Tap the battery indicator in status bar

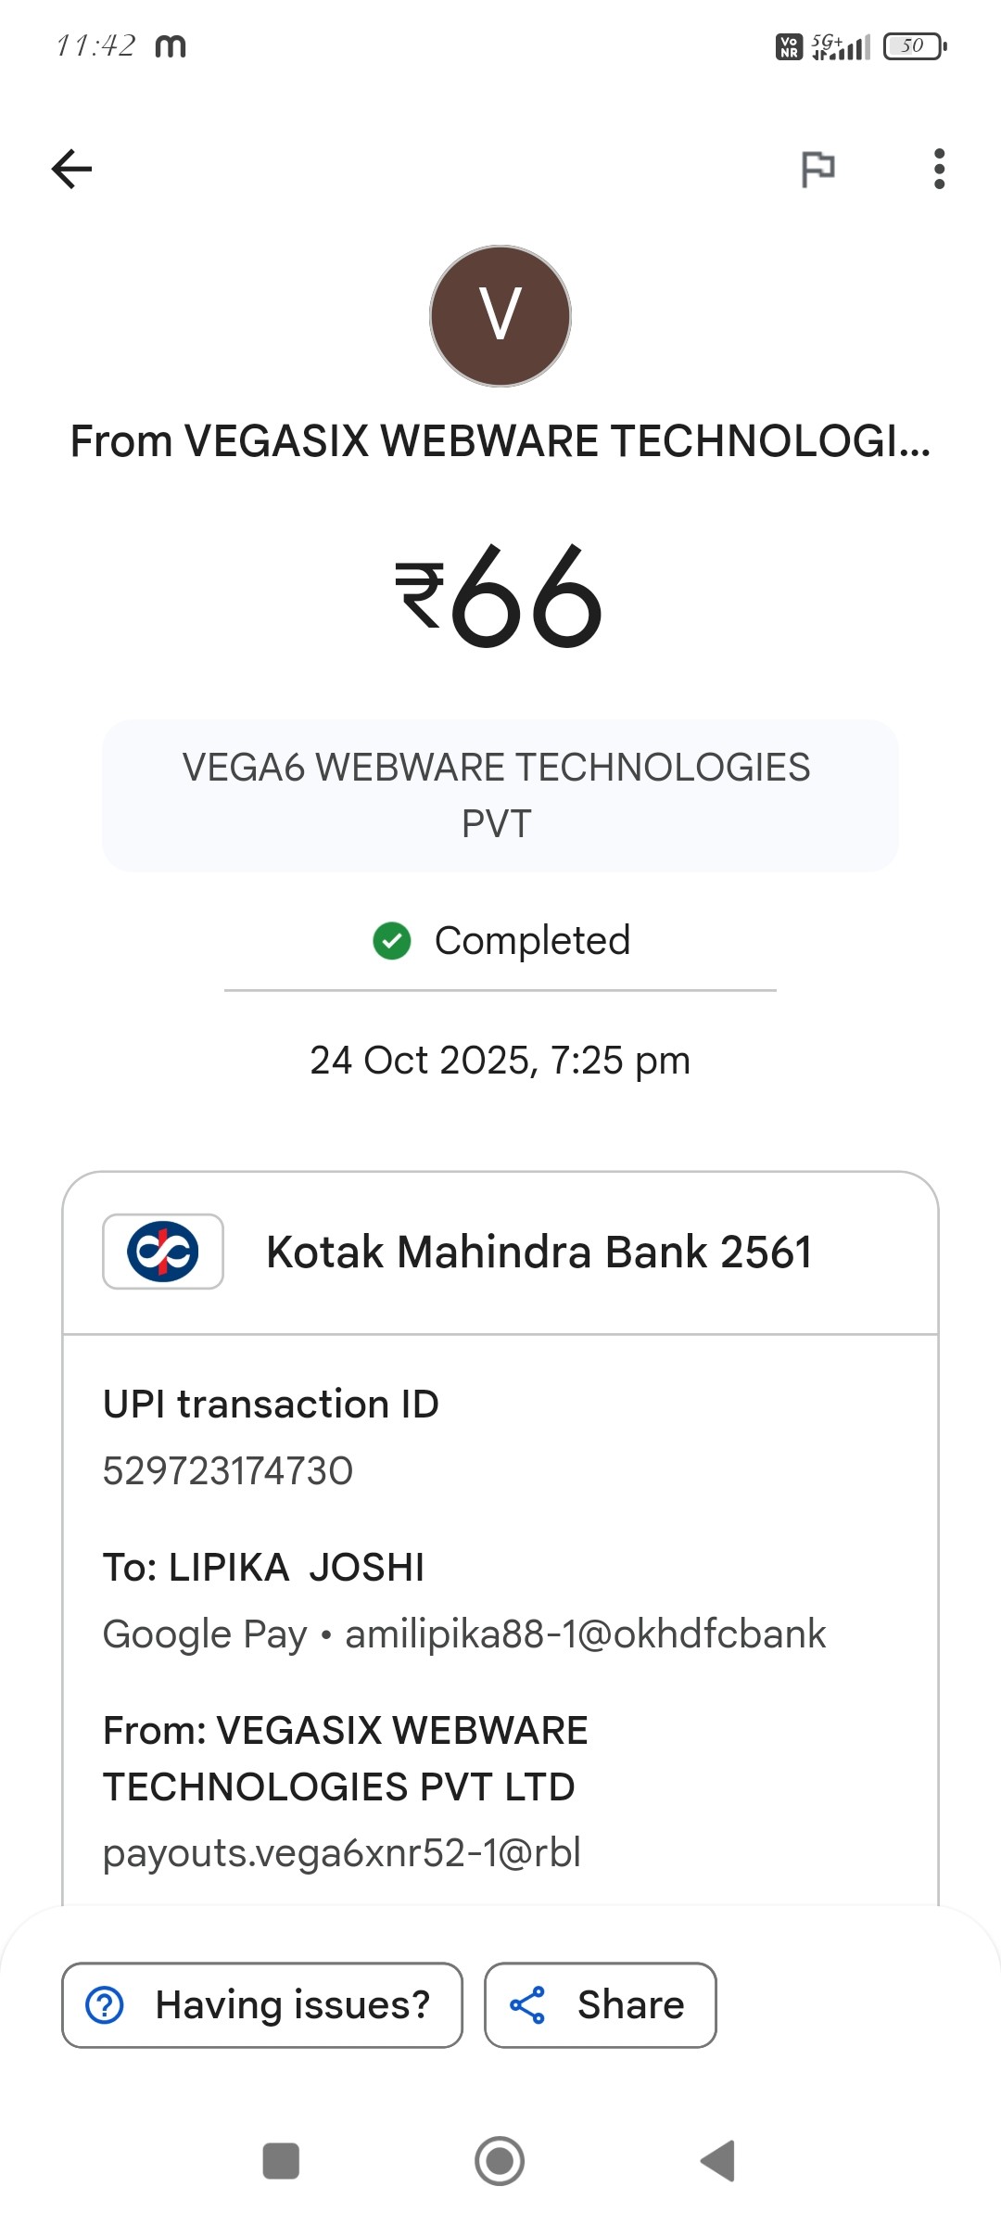[x=914, y=45]
